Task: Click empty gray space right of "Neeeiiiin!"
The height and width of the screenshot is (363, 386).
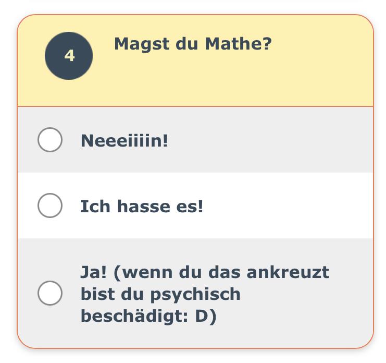Action: point(271,140)
